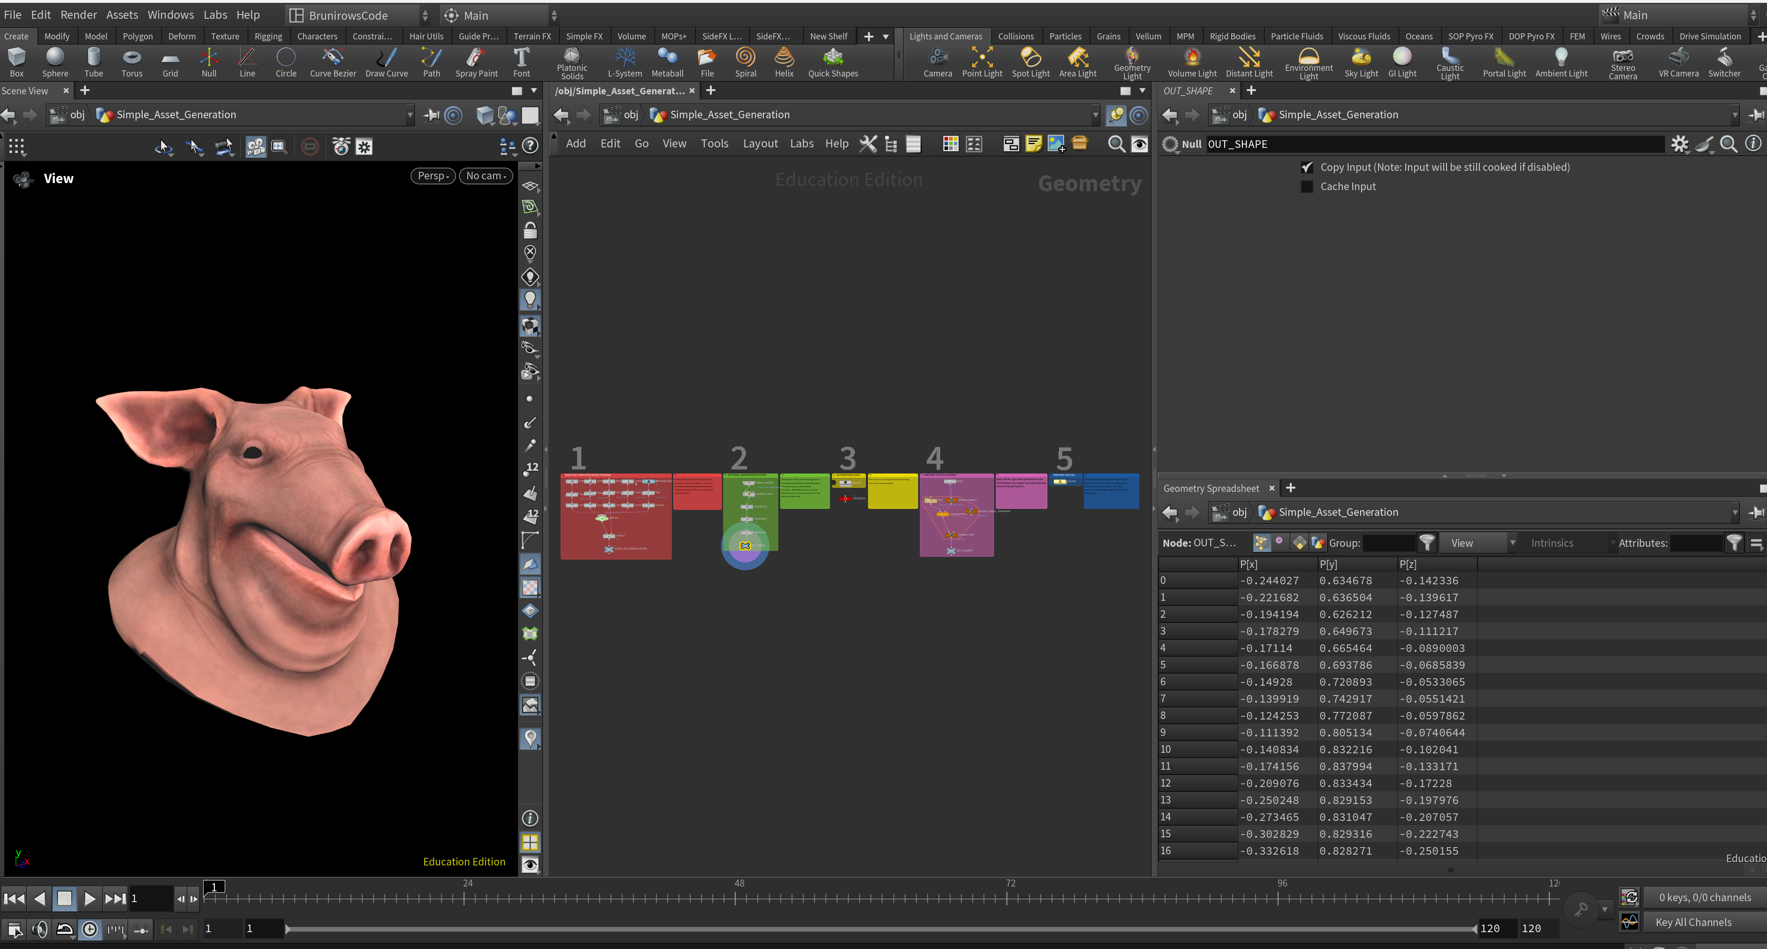The width and height of the screenshot is (1767, 949).
Task: Click the Group input field in Geometry Spreadsheet
Action: click(1388, 543)
